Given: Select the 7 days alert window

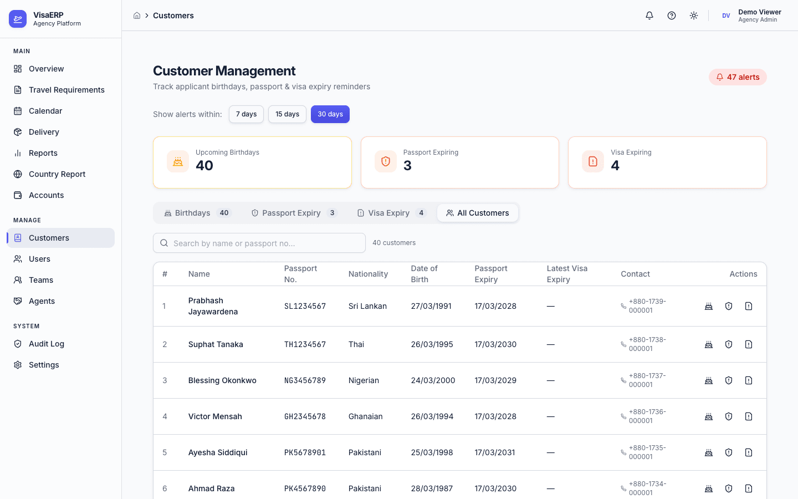Looking at the screenshot, I should tap(246, 114).
